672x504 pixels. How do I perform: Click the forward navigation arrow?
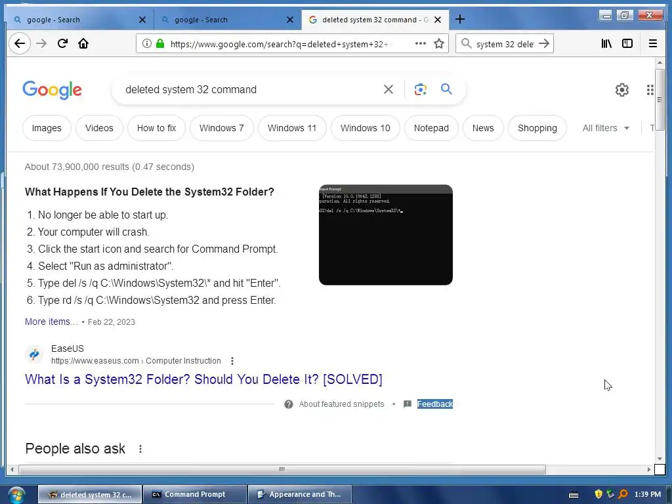point(41,43)
